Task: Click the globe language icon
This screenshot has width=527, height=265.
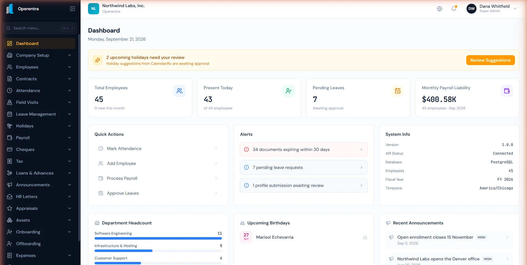Action: 440,9
